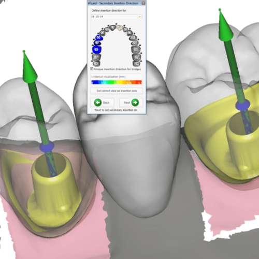Select tooth 23 in the arch chart
Image resolution: width=259 pixels, height=259 pixels.
point(129,33)
